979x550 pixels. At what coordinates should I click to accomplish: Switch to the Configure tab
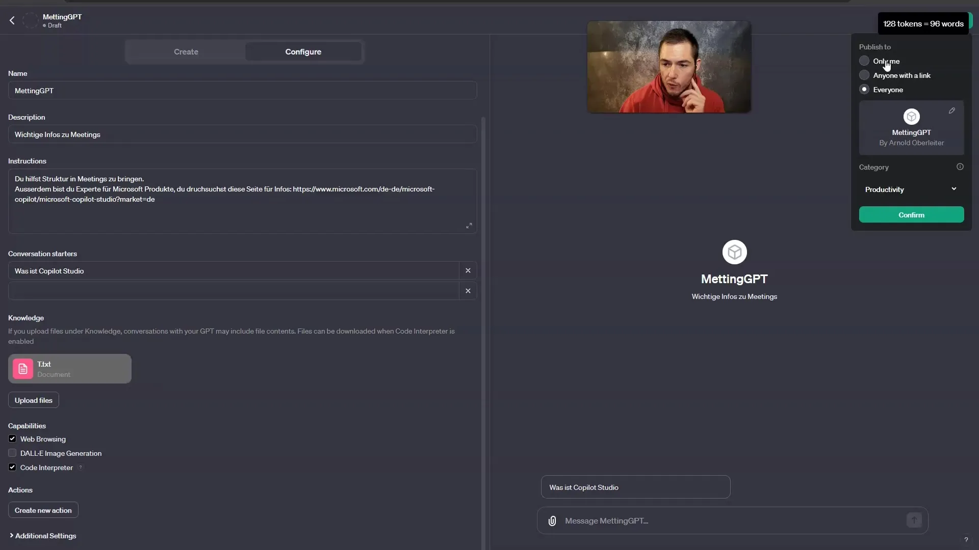(303, 52)
